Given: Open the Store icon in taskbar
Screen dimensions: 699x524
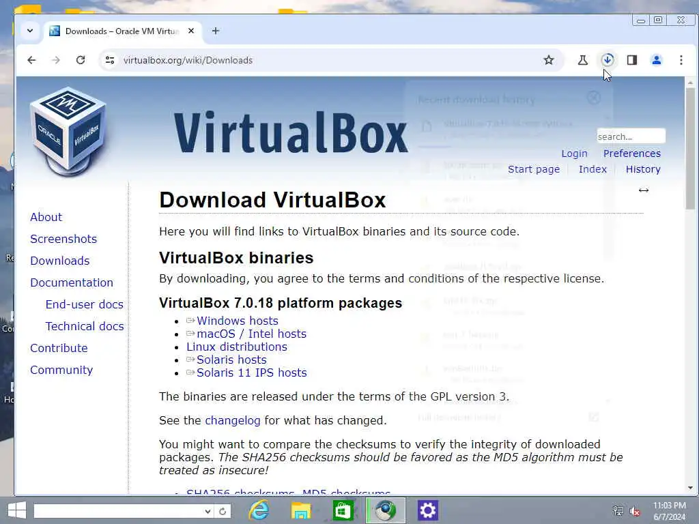Looking at the screenshot, I should click(343, 510).
